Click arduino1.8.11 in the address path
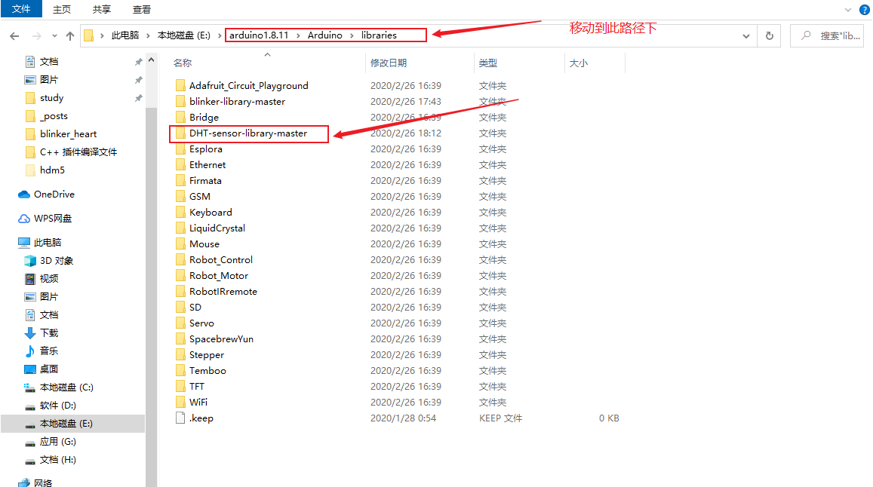This screenshot has height=487, width=873. [259, 35]
